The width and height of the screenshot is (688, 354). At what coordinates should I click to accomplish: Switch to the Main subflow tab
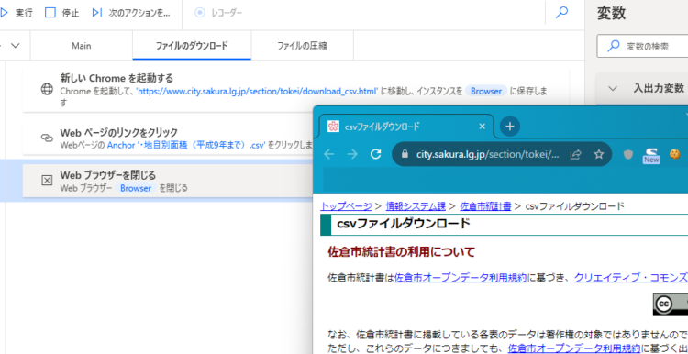[81, 46]
